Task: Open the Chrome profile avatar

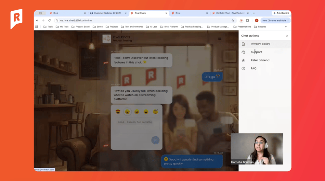Action: point(257,20)
